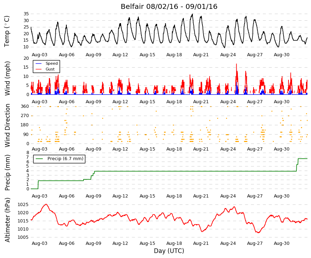Click the chart title Belfair 08/02/16 - 09/01/16

pos(169,6)
